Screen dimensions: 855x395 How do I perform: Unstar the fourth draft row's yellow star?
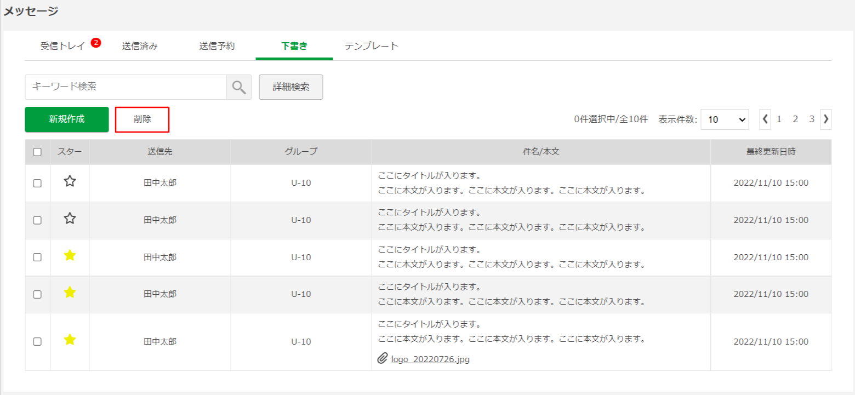[x=70, y=293]
